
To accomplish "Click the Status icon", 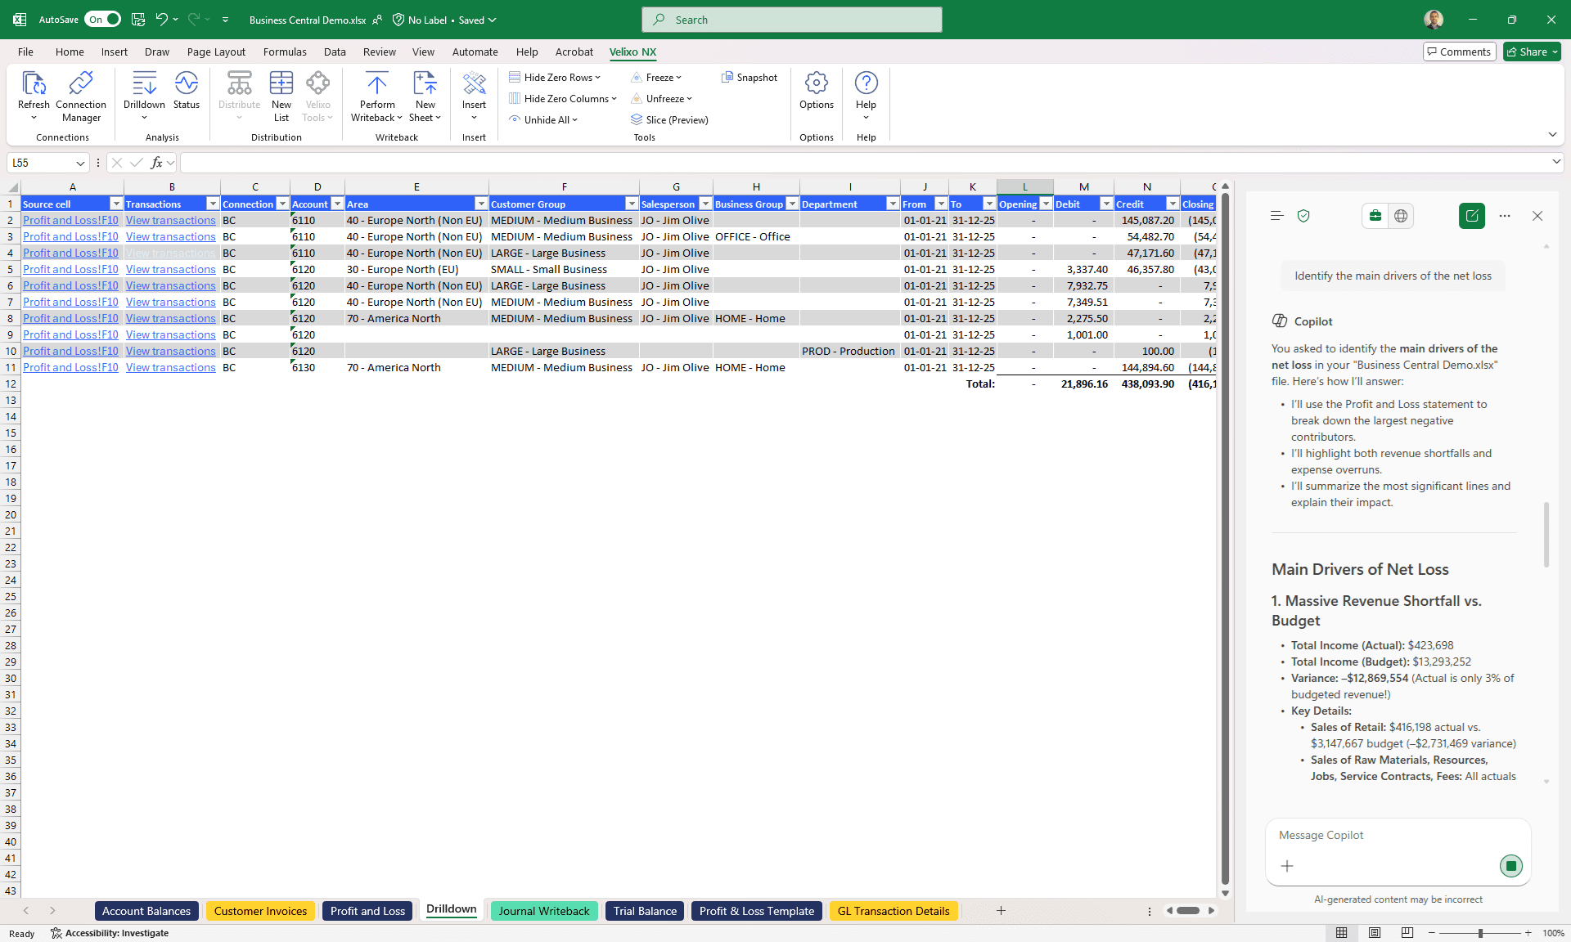I will [x=186, y=83].
